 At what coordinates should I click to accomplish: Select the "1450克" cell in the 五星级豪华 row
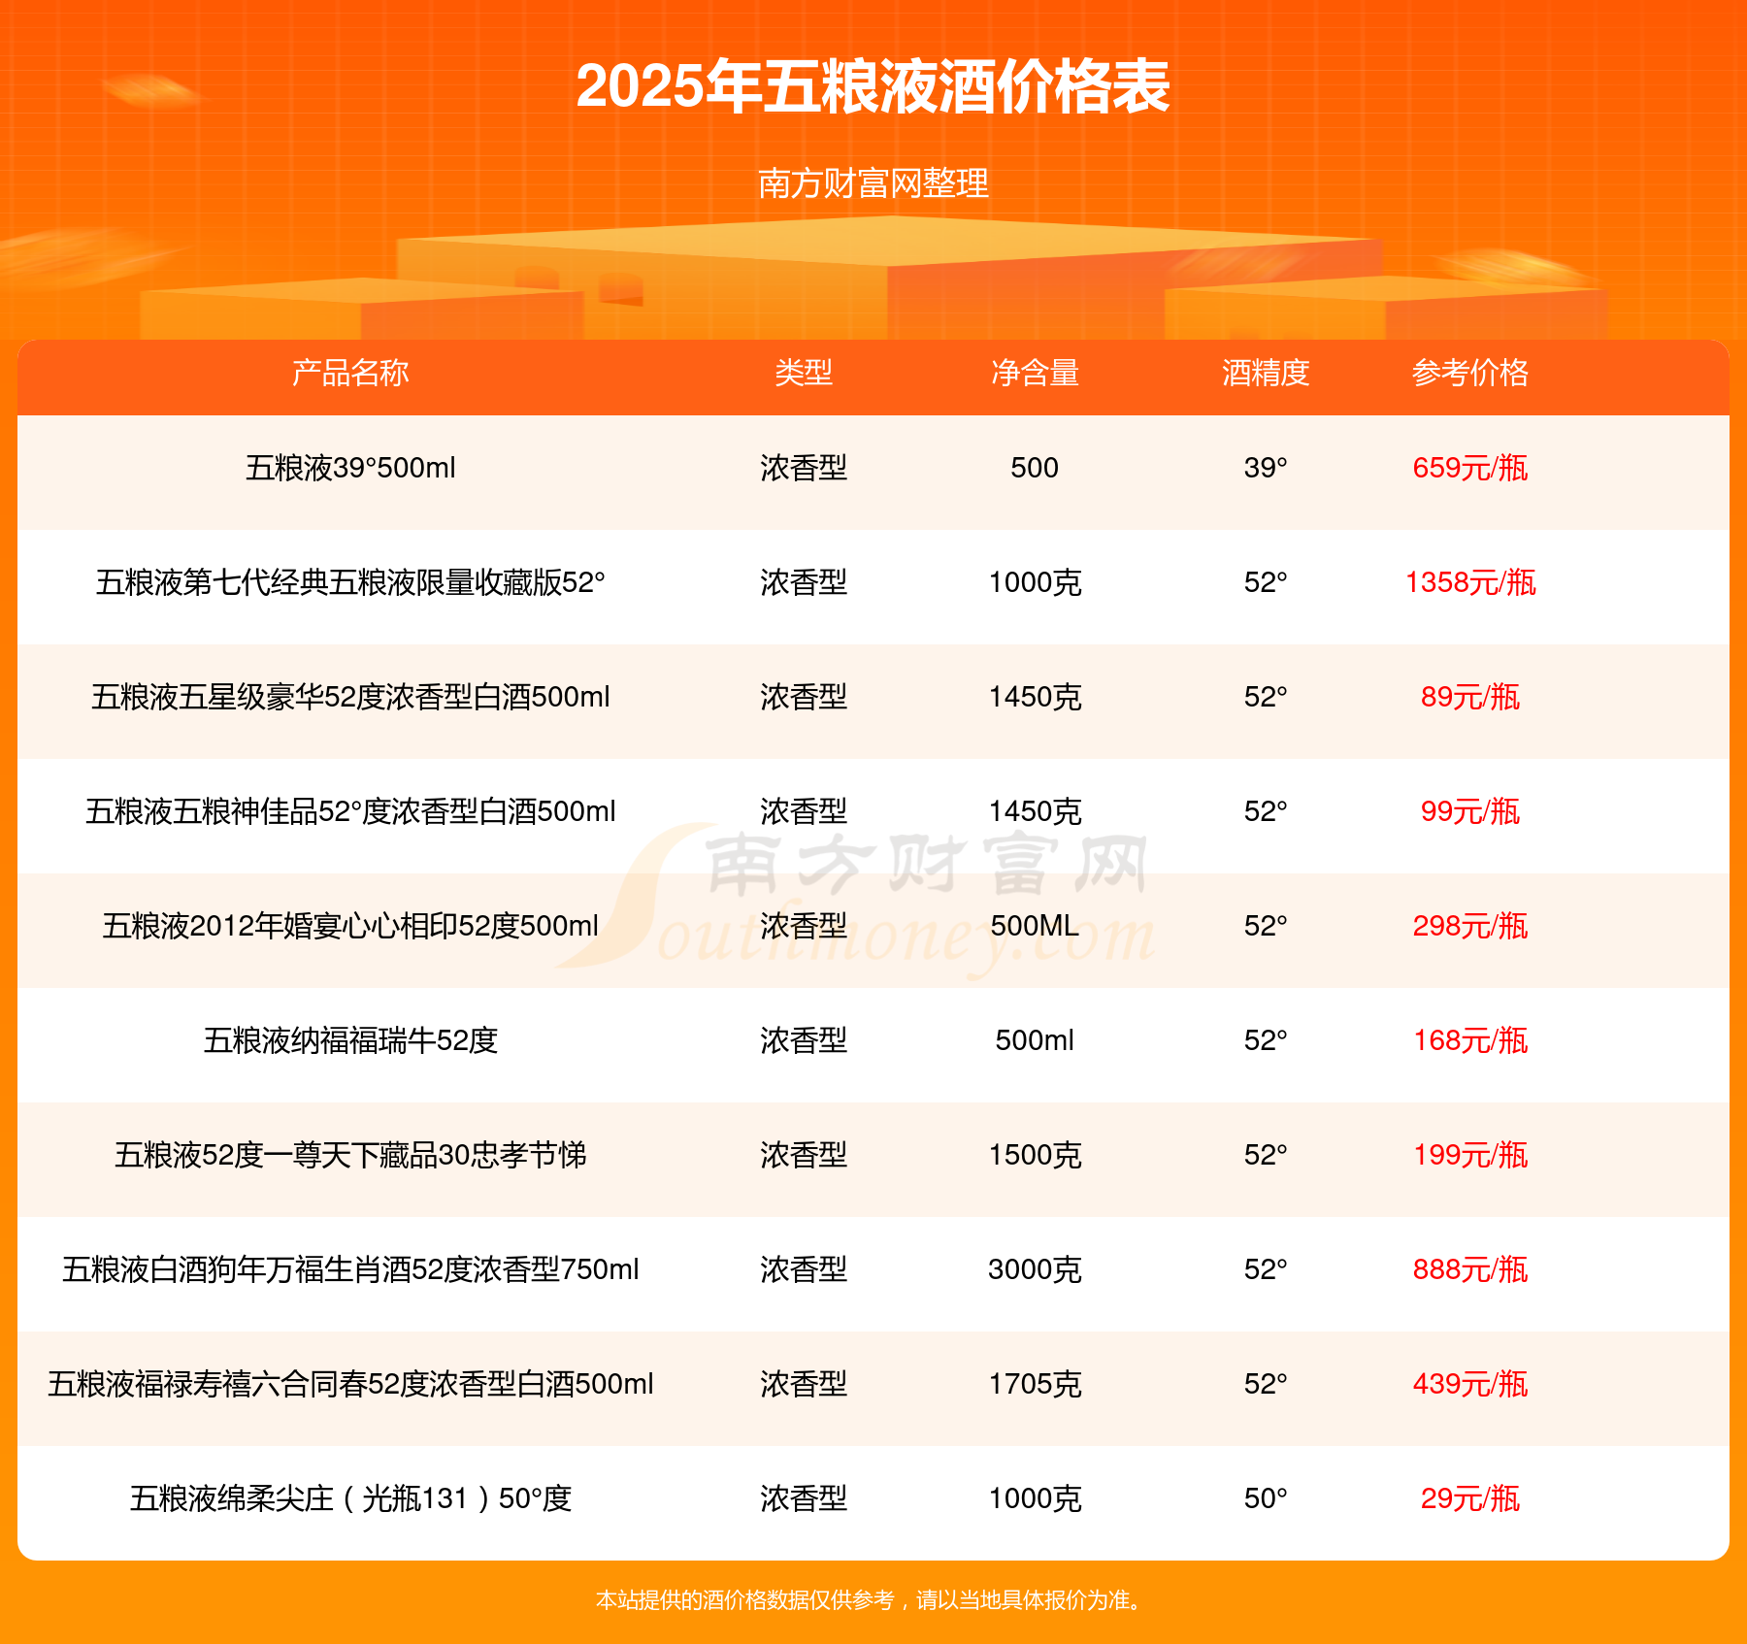[x=1035, y=697]
